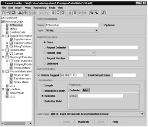The image size is (148, 127).
Task: Open the Tools menu
Action: coord(52,8)
